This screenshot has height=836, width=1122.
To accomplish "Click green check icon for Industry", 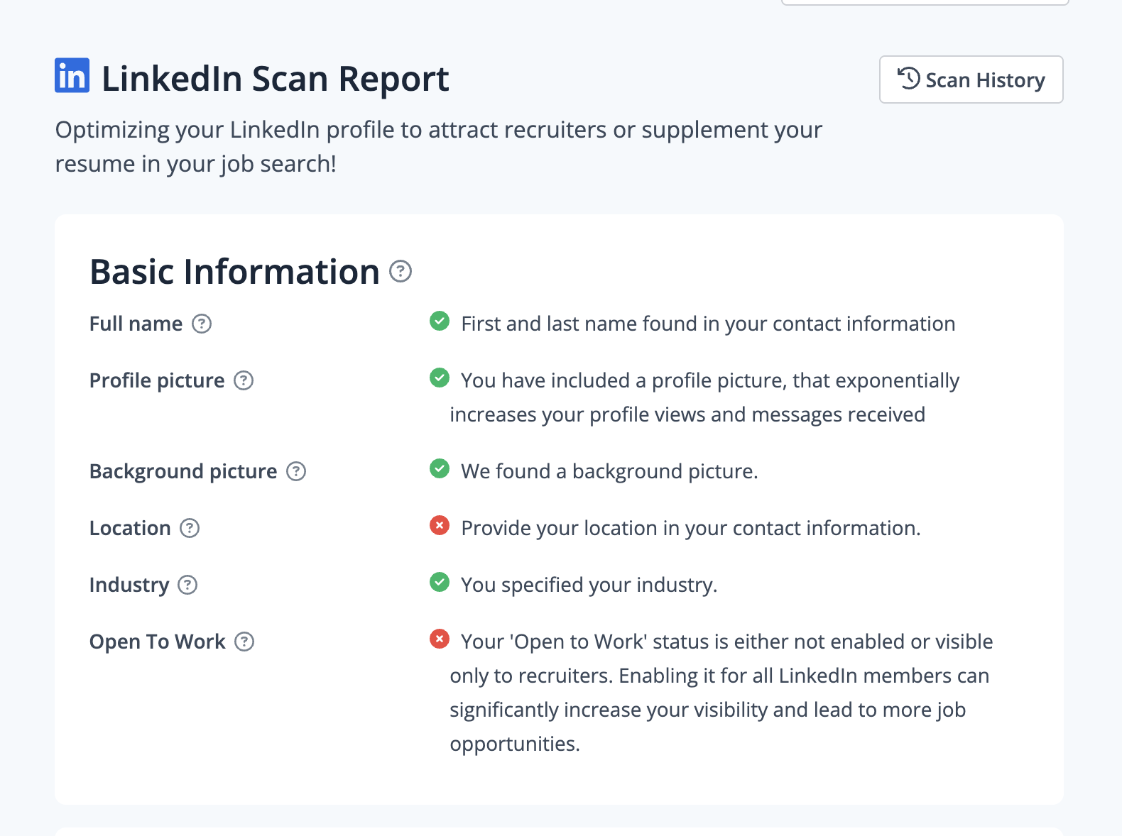I will point(440,583).
